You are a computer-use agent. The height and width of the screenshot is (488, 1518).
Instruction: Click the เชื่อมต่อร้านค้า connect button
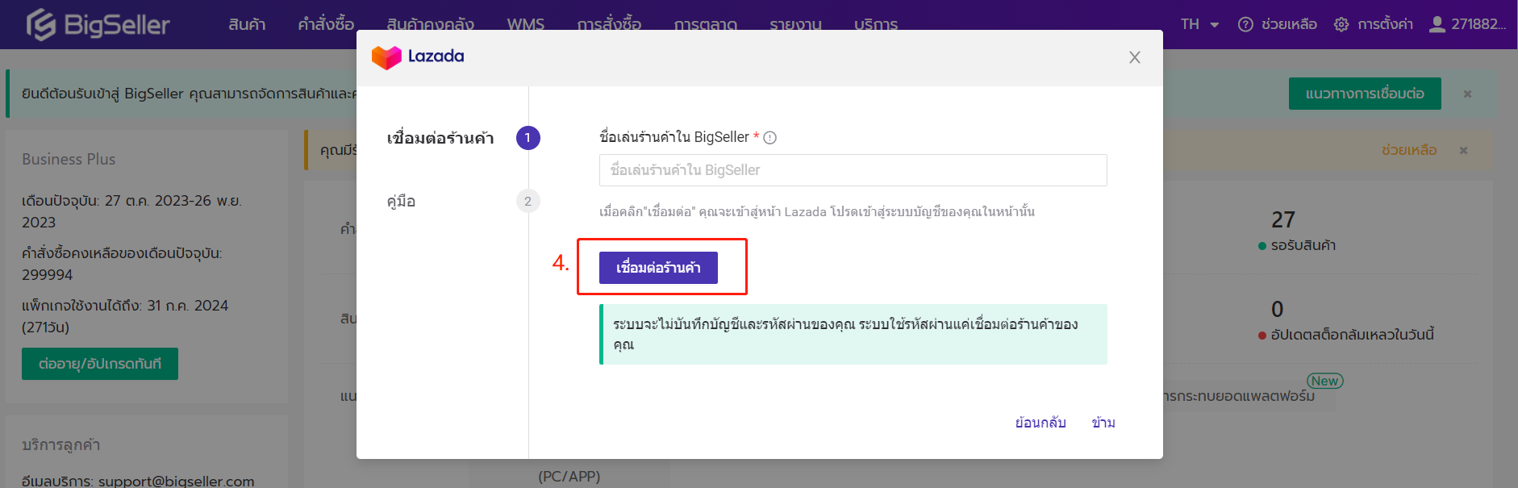pyautogui.click(x=658, y=268)
